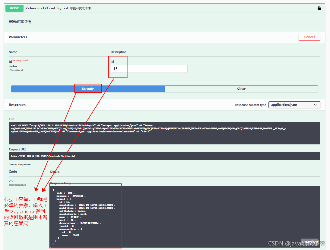Click the lock authorization icon

319,8
